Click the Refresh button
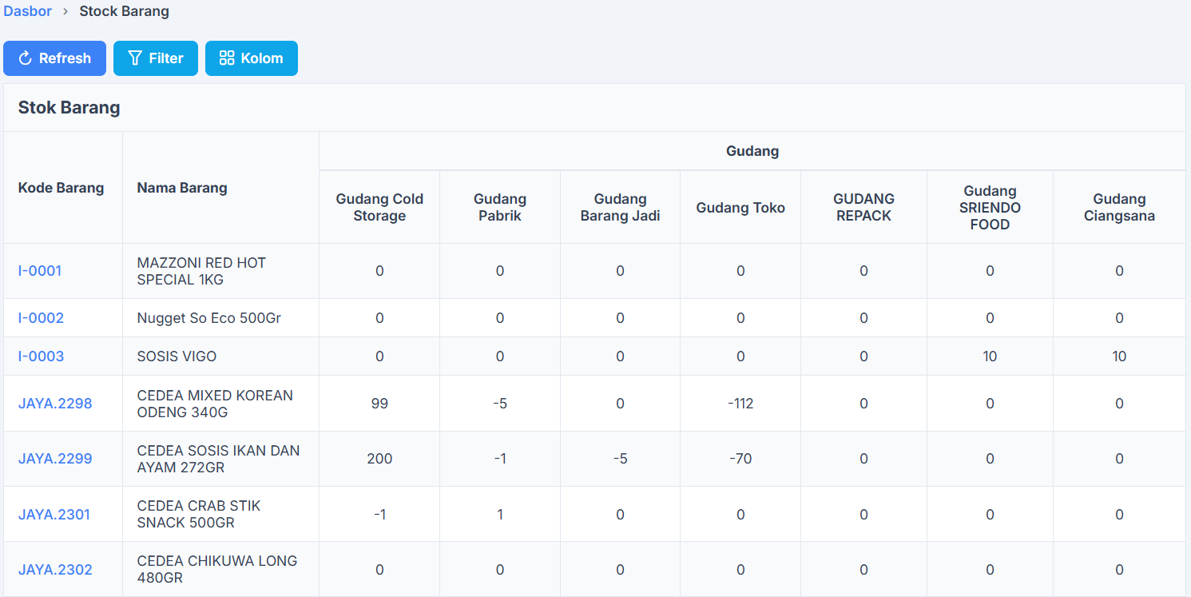The height and width of the screenshot is (597, 1191). pyautogui.click(x=54, y=58)
